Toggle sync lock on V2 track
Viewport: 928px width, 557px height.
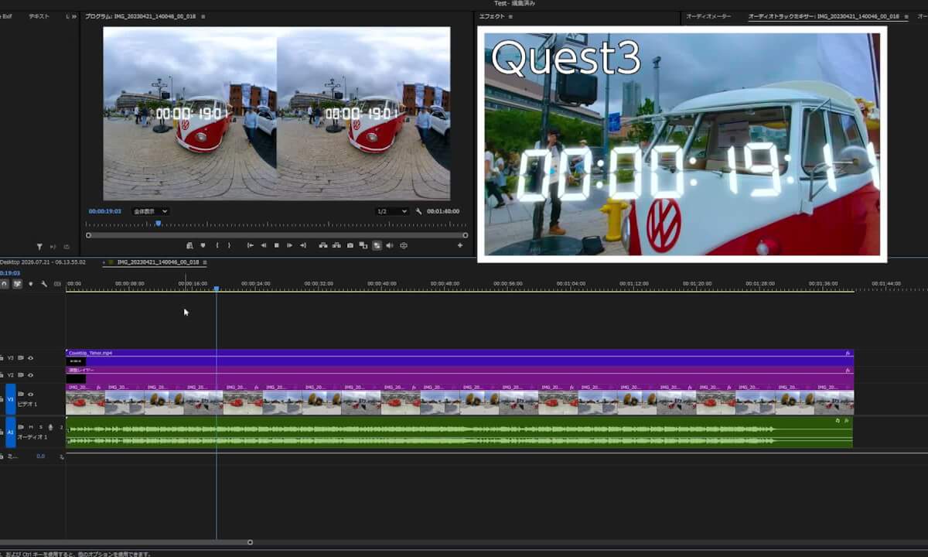point(21,375)
